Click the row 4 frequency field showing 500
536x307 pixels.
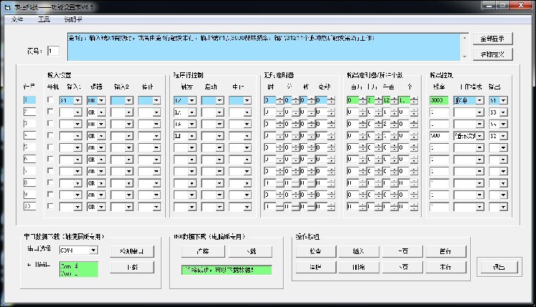(440, 136)
